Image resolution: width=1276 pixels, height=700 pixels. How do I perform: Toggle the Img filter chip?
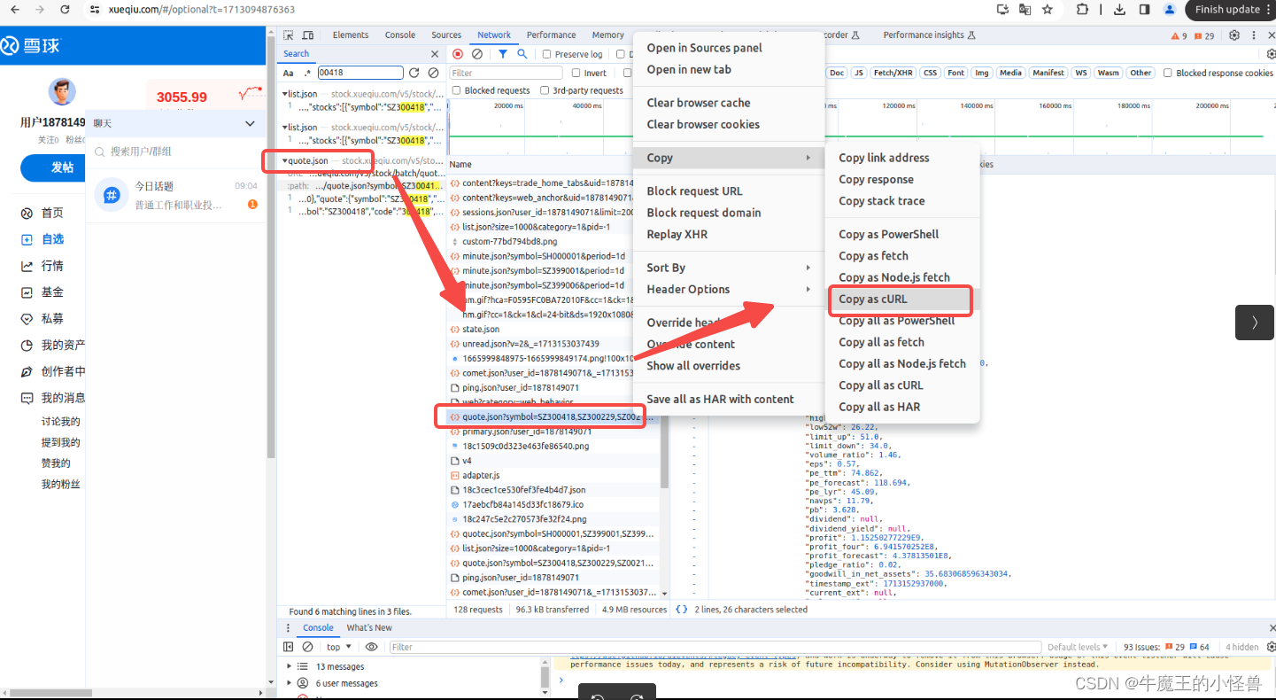point(982,73)
